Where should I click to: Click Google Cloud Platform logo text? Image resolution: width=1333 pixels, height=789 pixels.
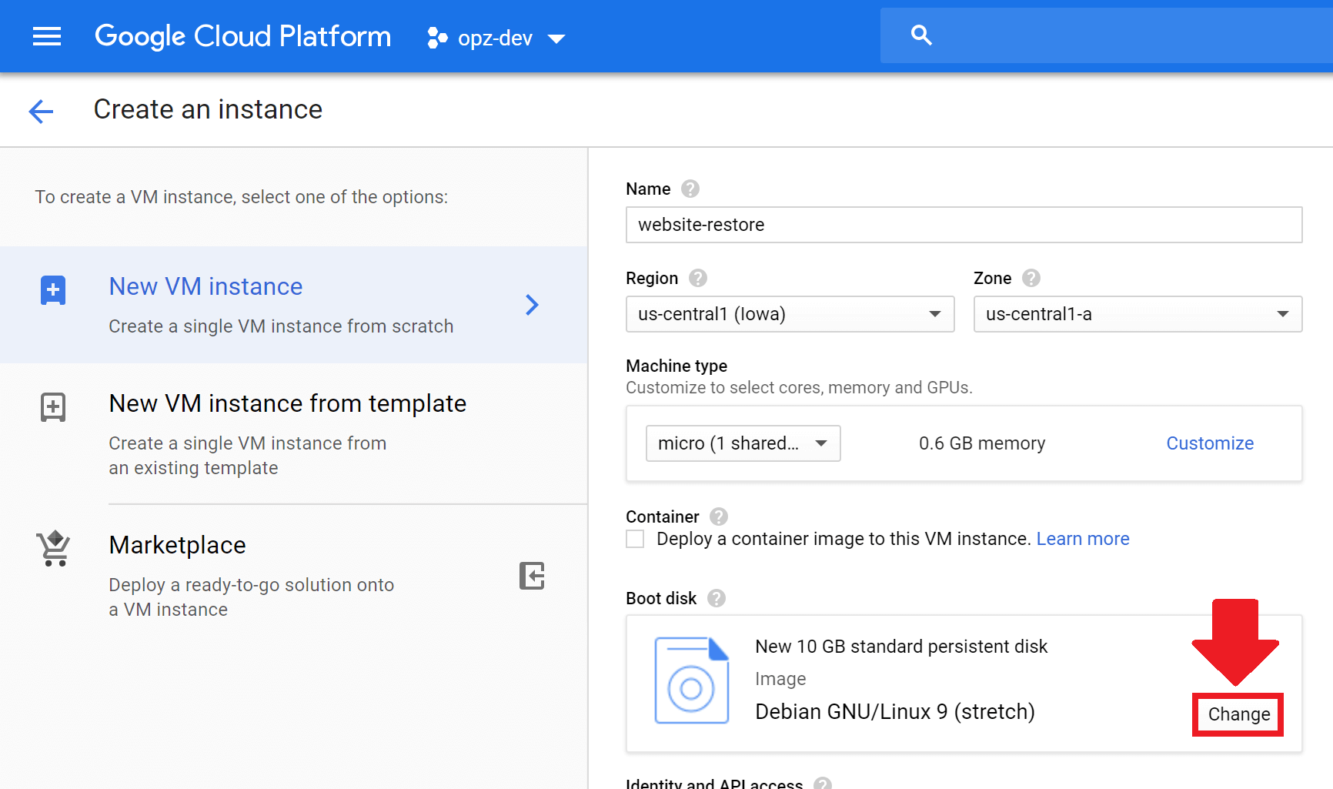242,36
